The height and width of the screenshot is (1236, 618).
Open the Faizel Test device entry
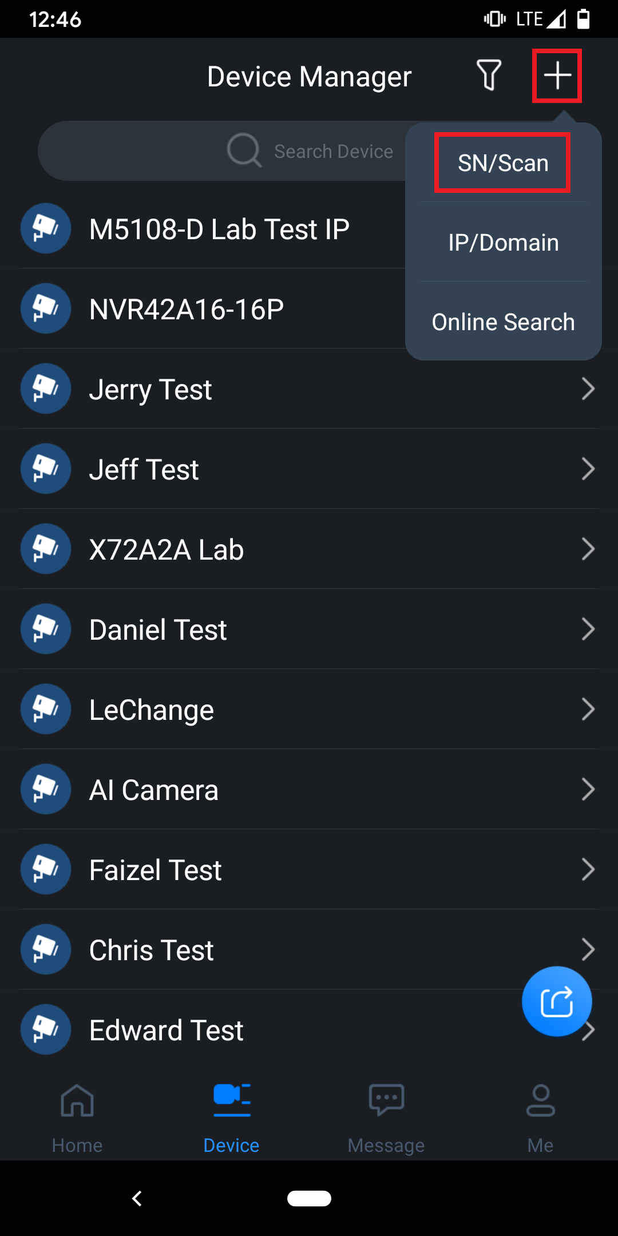tap(156, 870)
